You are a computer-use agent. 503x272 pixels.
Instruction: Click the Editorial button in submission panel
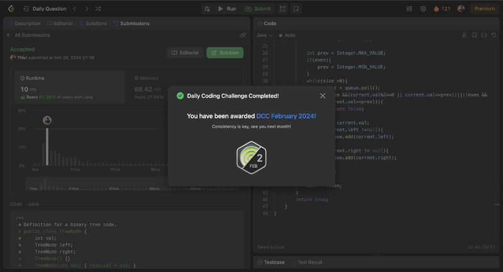(185, 53)
